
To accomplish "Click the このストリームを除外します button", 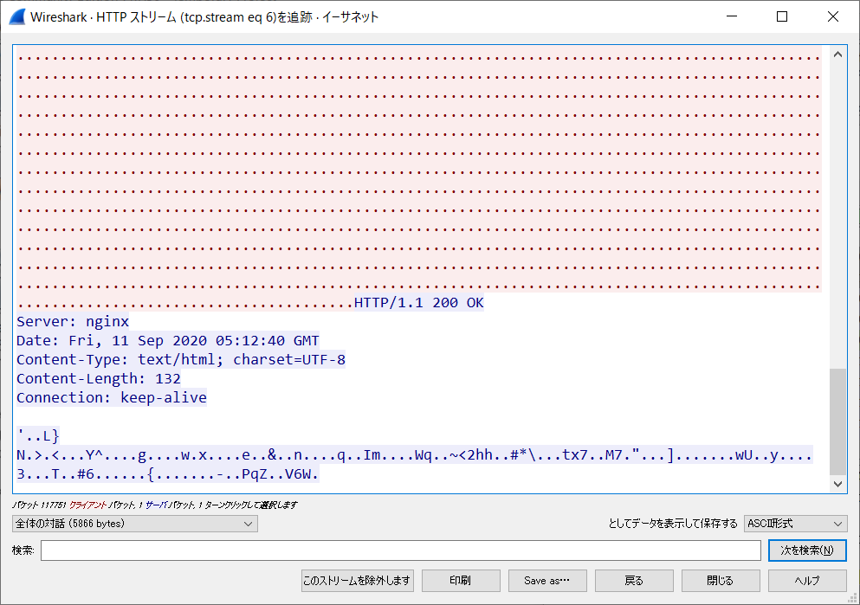I will click(x=357, y=581).
